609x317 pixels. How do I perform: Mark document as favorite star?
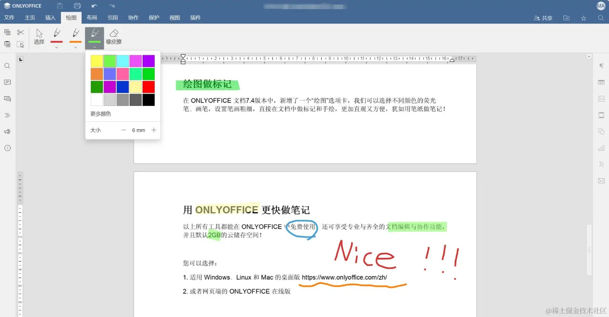pos(583,18)
